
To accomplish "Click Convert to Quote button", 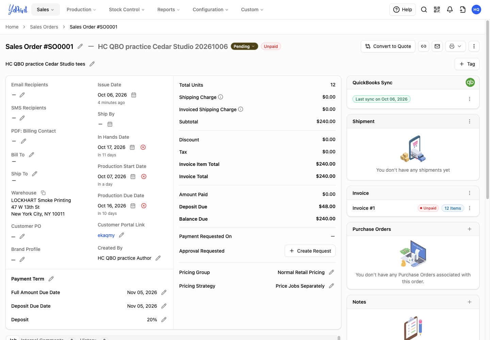I will [x=388, y=46].
